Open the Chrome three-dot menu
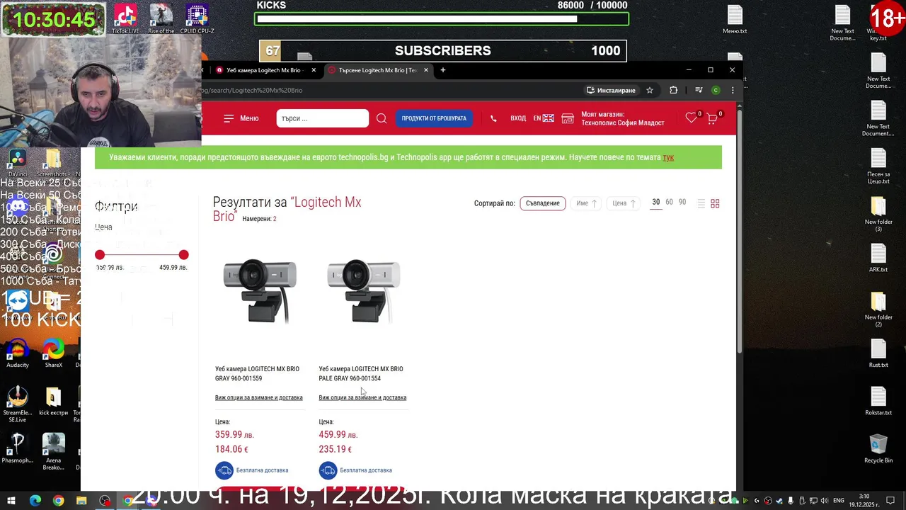906x510 pixels. pos(733,90)
